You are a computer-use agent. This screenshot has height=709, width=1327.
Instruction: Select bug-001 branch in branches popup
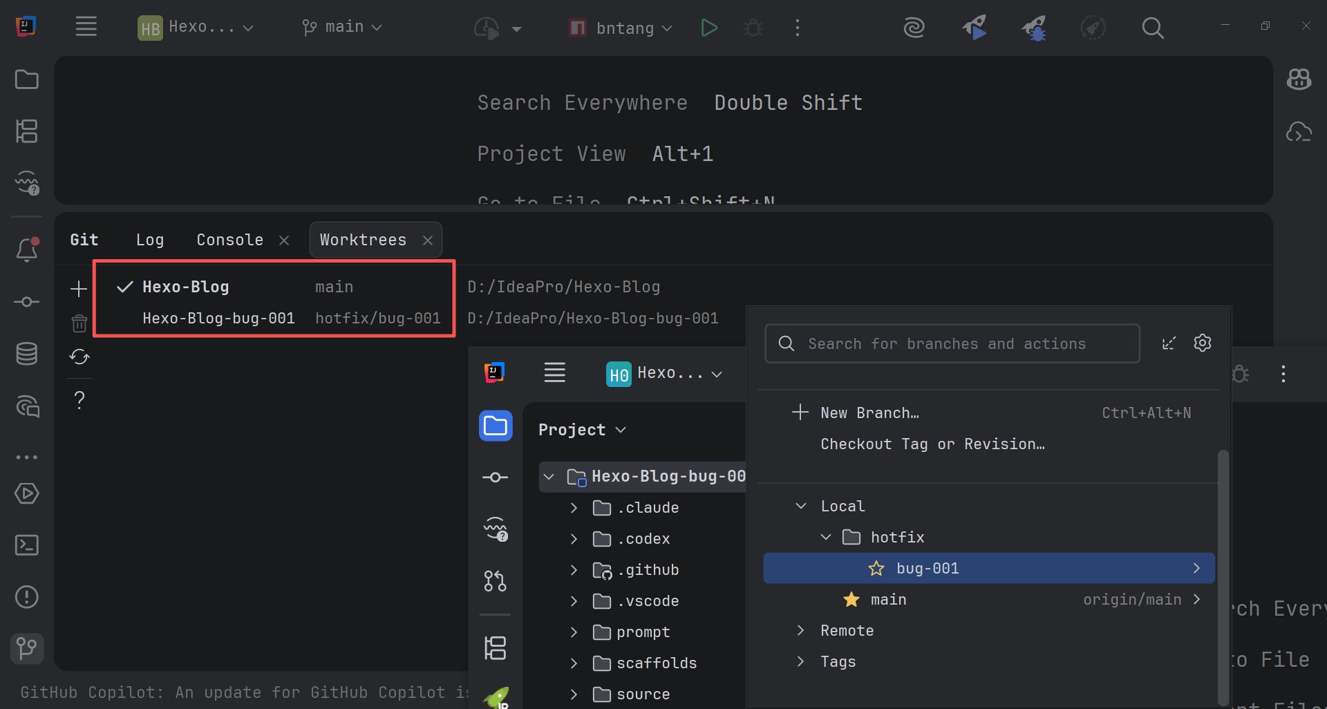[x=989, y=568]
